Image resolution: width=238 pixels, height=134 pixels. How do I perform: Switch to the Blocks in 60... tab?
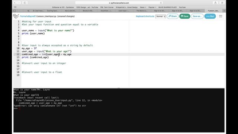(88, 11)
